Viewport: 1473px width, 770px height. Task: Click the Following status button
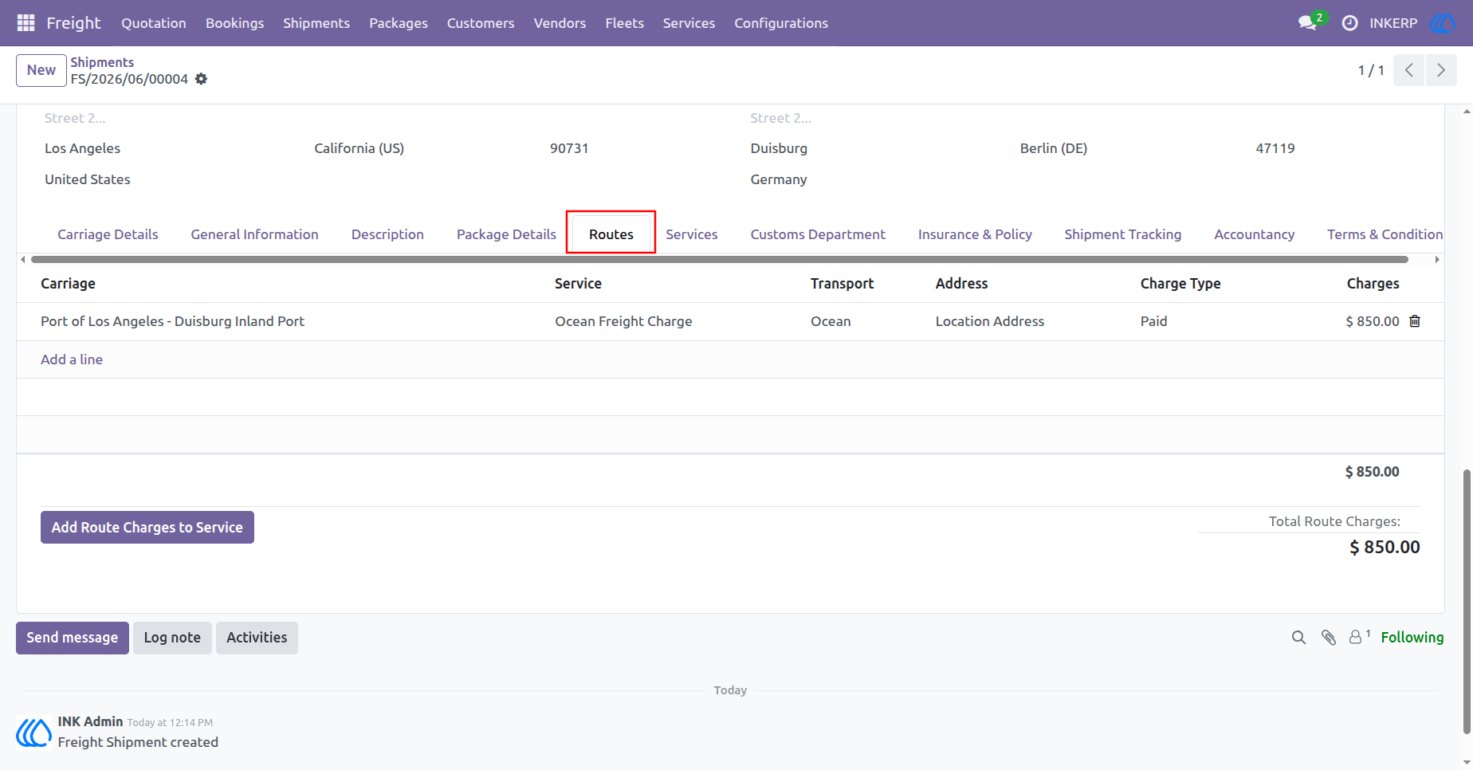coord(1412,638)
